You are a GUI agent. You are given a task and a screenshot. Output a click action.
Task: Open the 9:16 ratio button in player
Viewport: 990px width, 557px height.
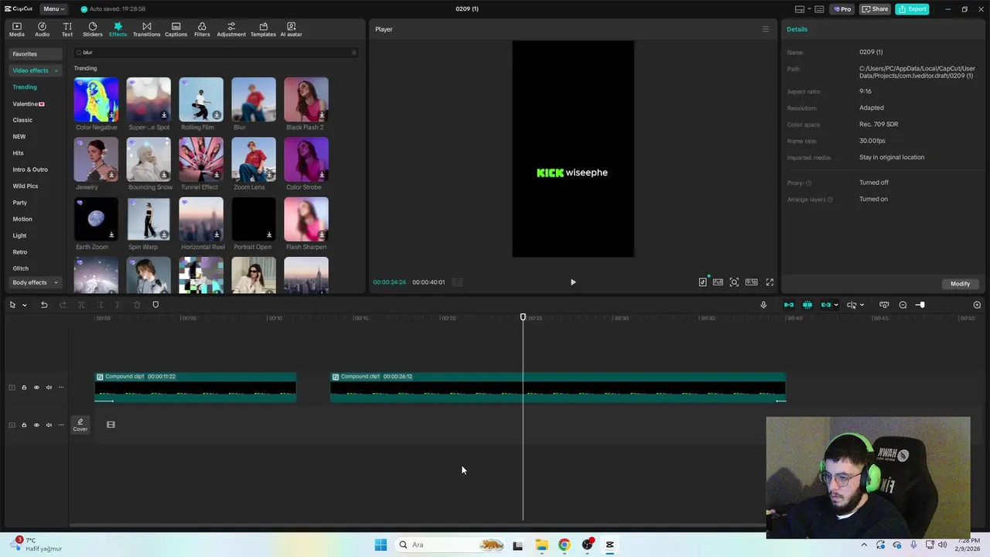tap(751, 282)
